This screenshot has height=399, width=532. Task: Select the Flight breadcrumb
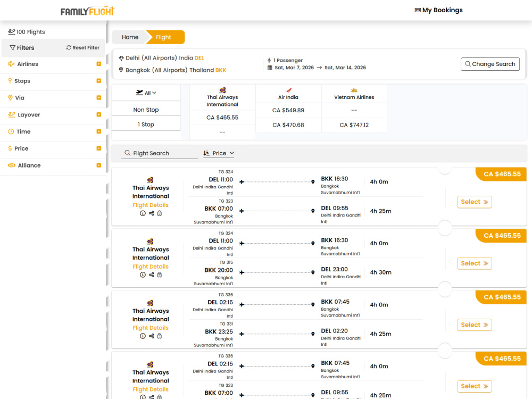(163, 37)
